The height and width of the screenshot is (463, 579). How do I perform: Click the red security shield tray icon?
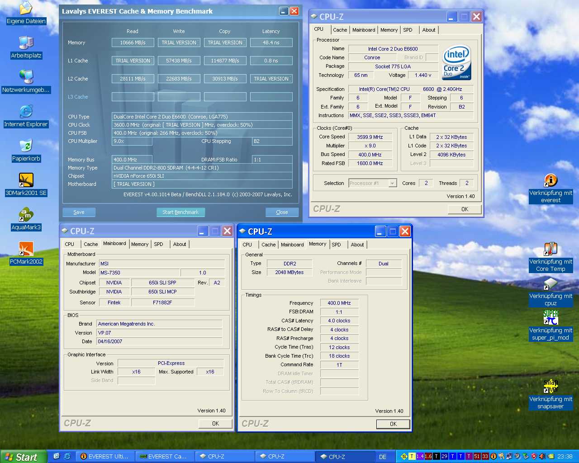(534, 456)
